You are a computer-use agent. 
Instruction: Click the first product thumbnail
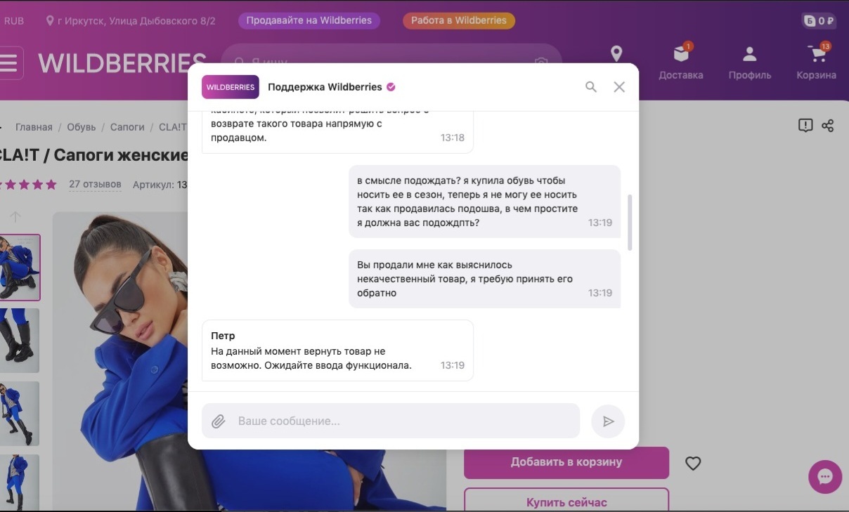(20, 268)
